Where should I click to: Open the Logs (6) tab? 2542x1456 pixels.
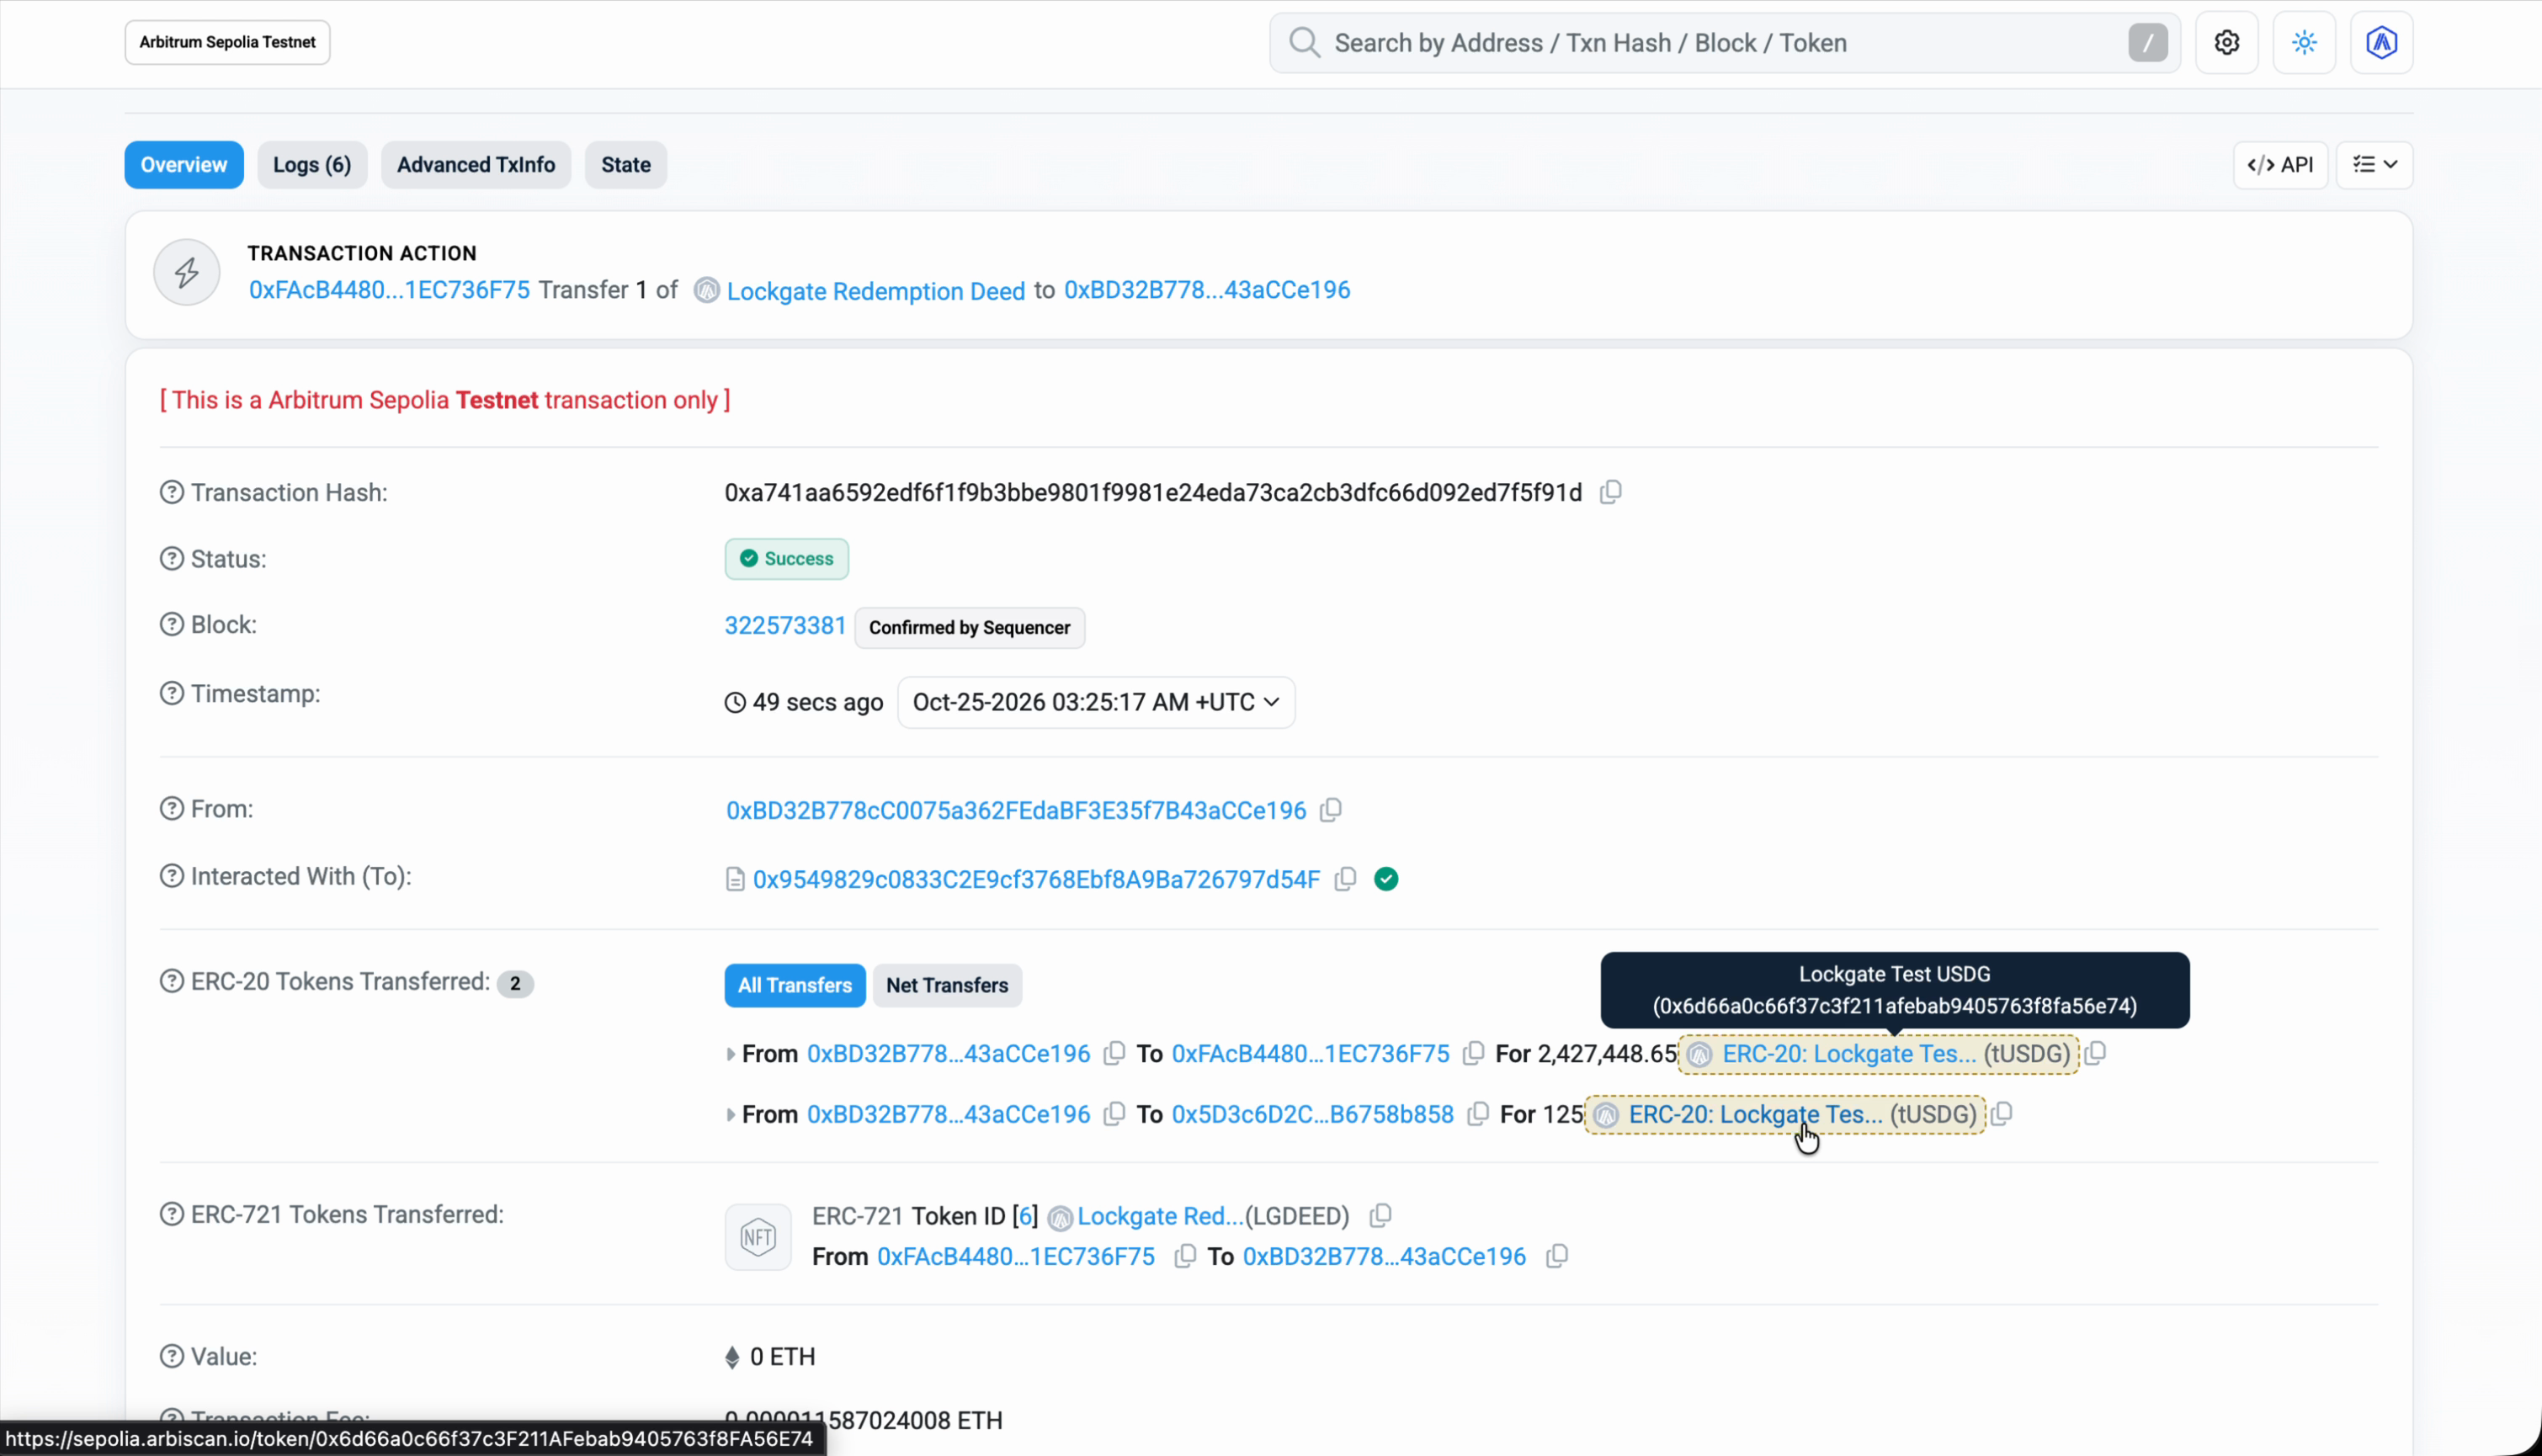click(312, 165)
